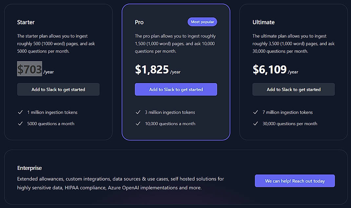Select the Ultimate plan heading
Screen dimensions: 351x208
[263, 22]
